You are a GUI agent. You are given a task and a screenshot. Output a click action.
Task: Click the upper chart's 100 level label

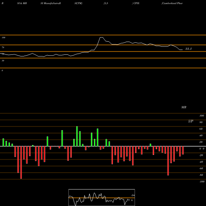pos(3,37)
